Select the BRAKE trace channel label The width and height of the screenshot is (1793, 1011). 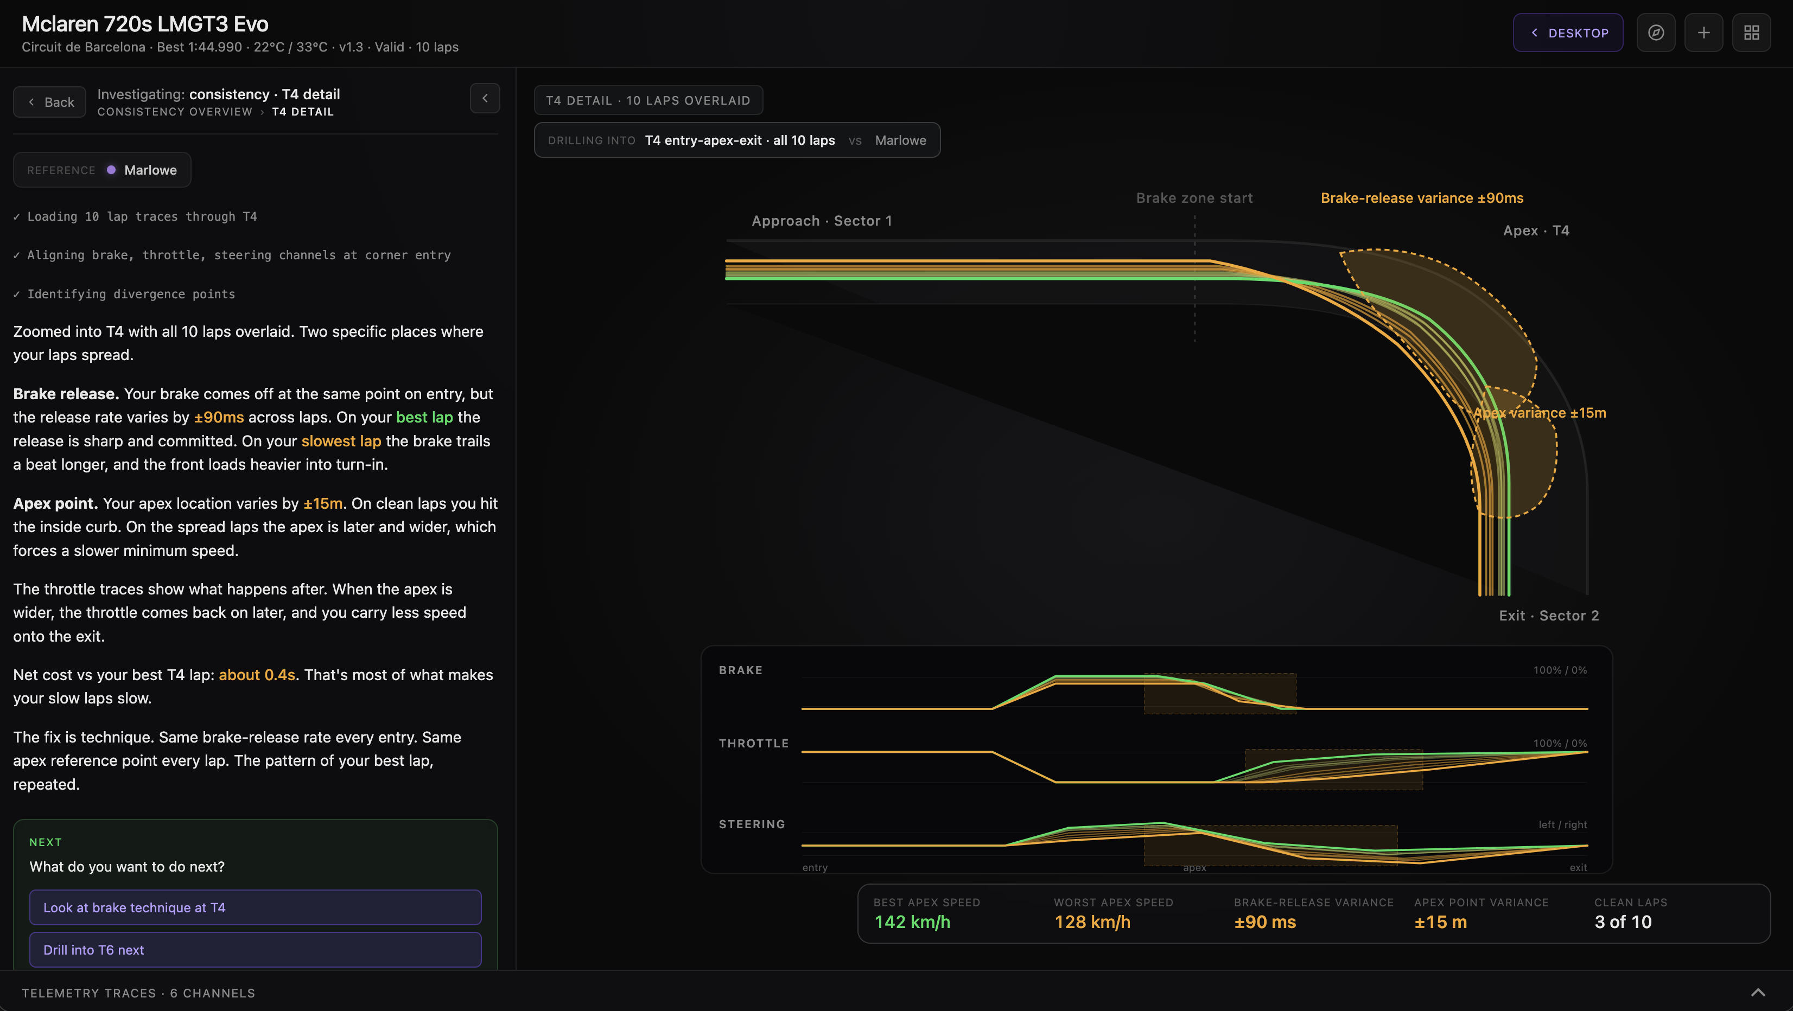[741, 670]
